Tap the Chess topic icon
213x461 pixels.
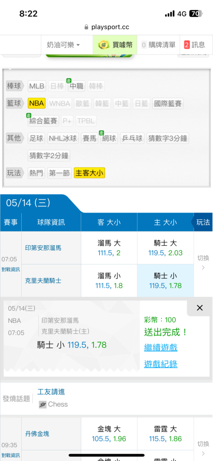[x=43, y=405]
